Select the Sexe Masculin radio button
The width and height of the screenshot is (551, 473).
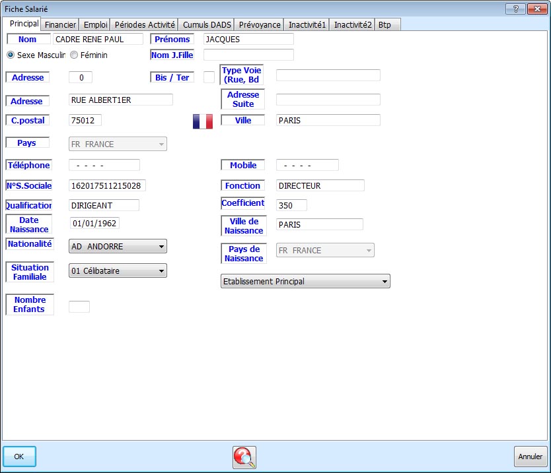pyautogui.click(x=11, y=55)
